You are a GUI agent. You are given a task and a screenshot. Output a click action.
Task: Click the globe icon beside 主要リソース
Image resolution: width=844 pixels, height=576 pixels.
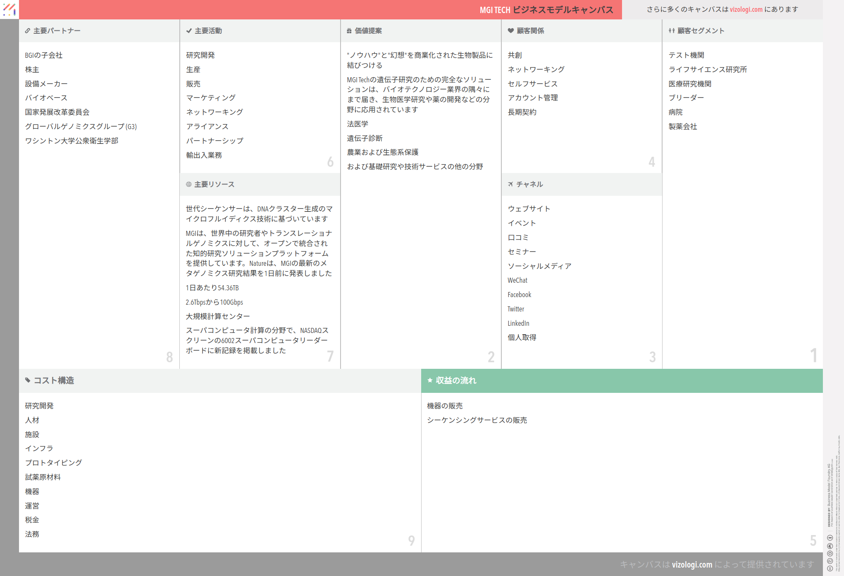tap(189, 184)
